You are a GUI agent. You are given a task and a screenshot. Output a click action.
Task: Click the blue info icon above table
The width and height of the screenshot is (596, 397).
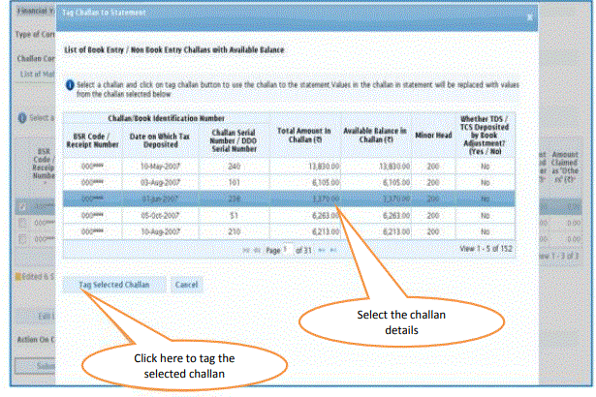pyautogui.click(x=69, y=85)
